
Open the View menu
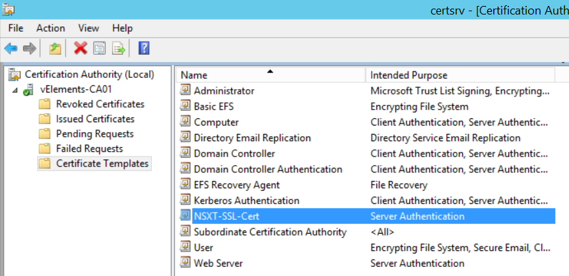click(88, 28)
